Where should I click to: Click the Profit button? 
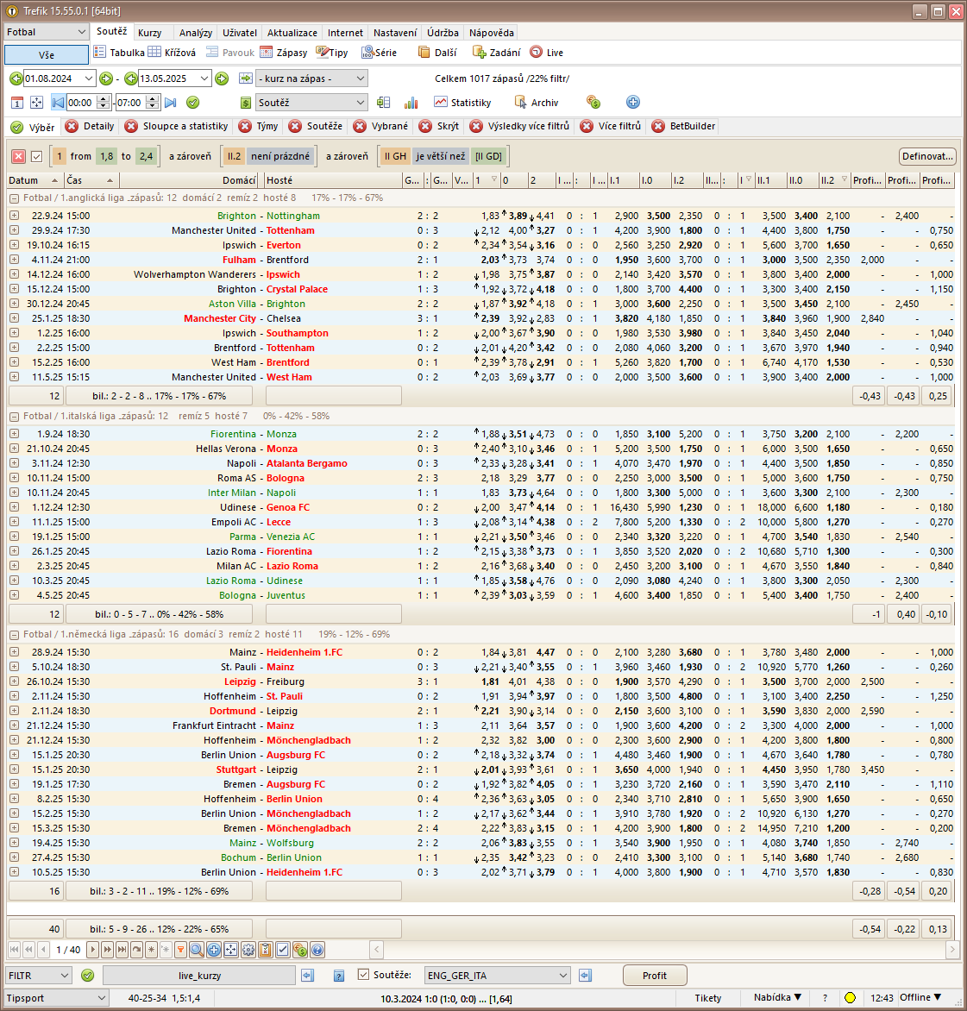655,976
